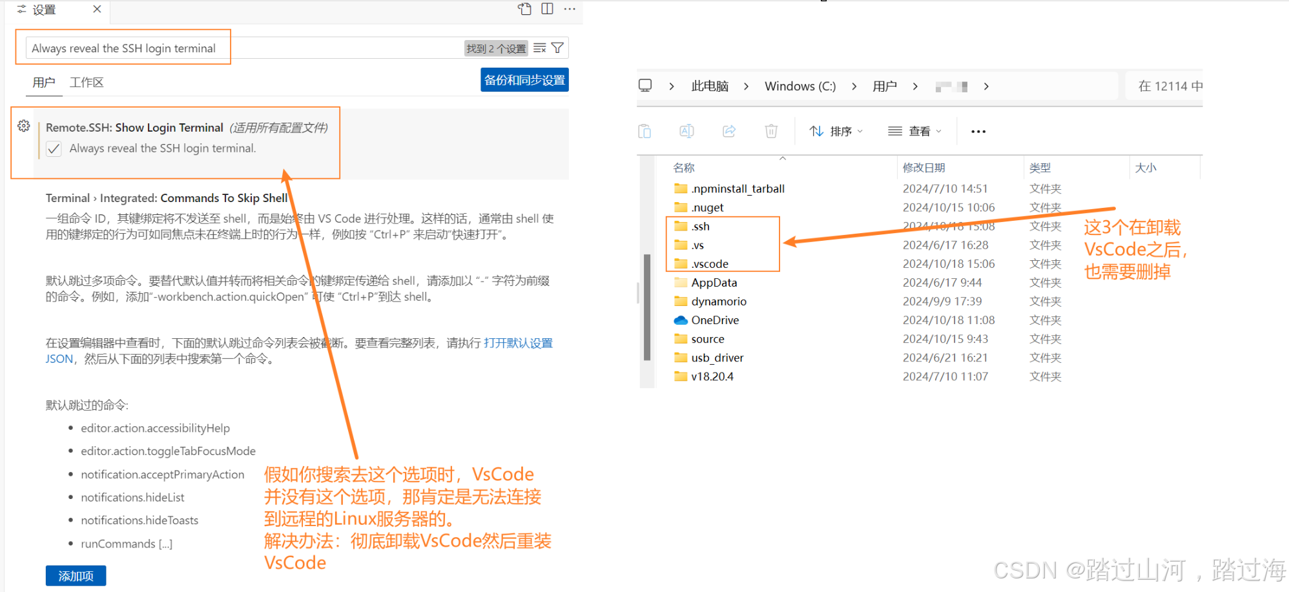Click date 2024/7/10 14:51 cell
Screen dimensions: 1289x592
pos(945,189)
